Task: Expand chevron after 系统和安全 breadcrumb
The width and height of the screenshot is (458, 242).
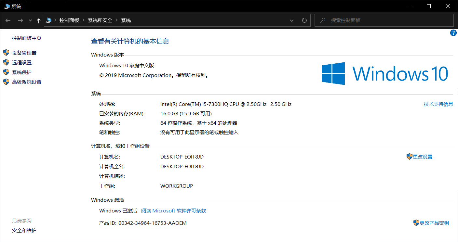Action: 117,20
